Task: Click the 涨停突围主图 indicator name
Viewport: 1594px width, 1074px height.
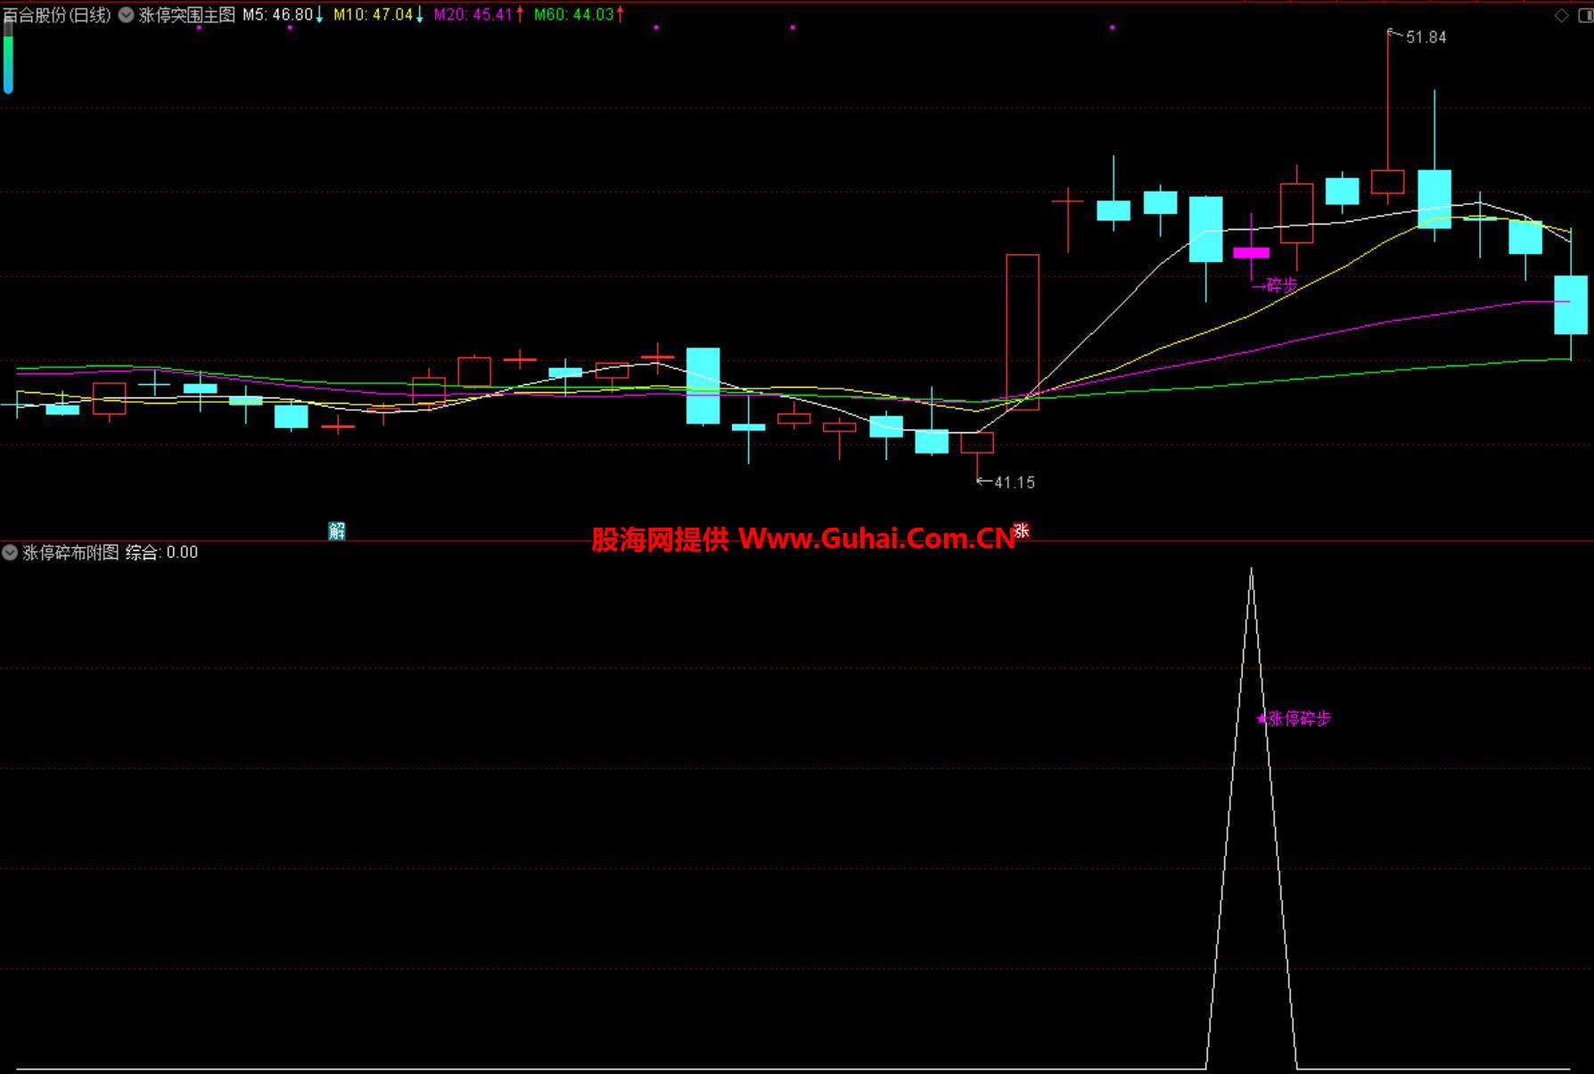Action: [x=187, y=15]
